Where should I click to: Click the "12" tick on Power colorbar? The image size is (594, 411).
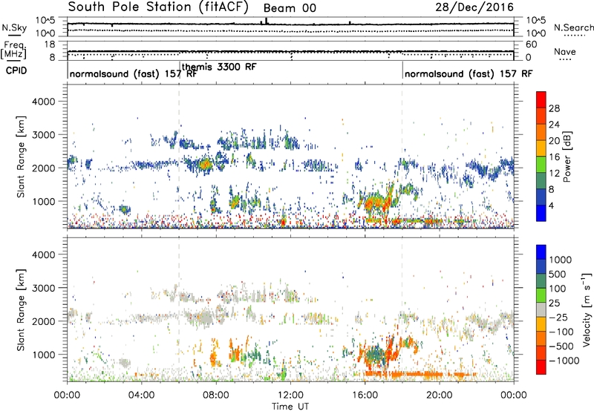pos(554,174)
